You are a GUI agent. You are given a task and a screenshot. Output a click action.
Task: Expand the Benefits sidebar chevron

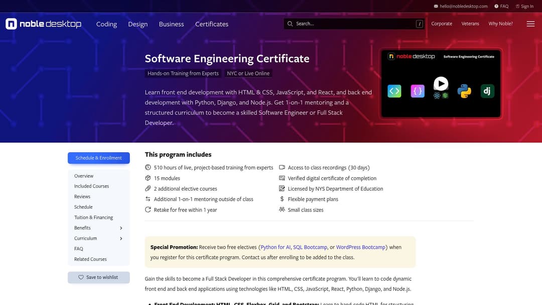(x=121, y=228)
